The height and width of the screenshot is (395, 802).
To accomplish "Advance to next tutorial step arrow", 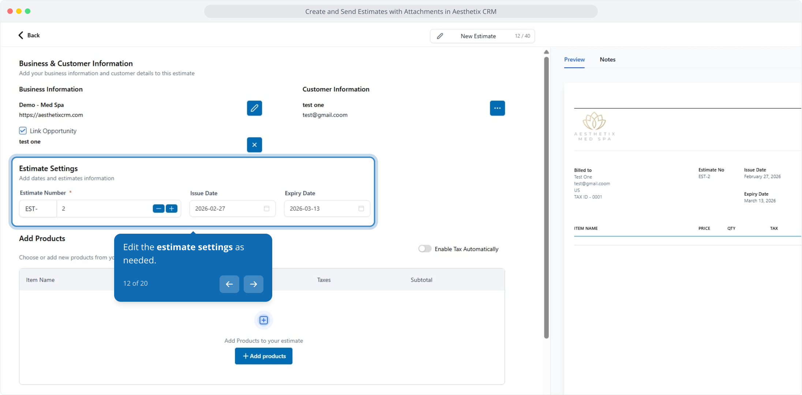I will [x=254, y=284].
